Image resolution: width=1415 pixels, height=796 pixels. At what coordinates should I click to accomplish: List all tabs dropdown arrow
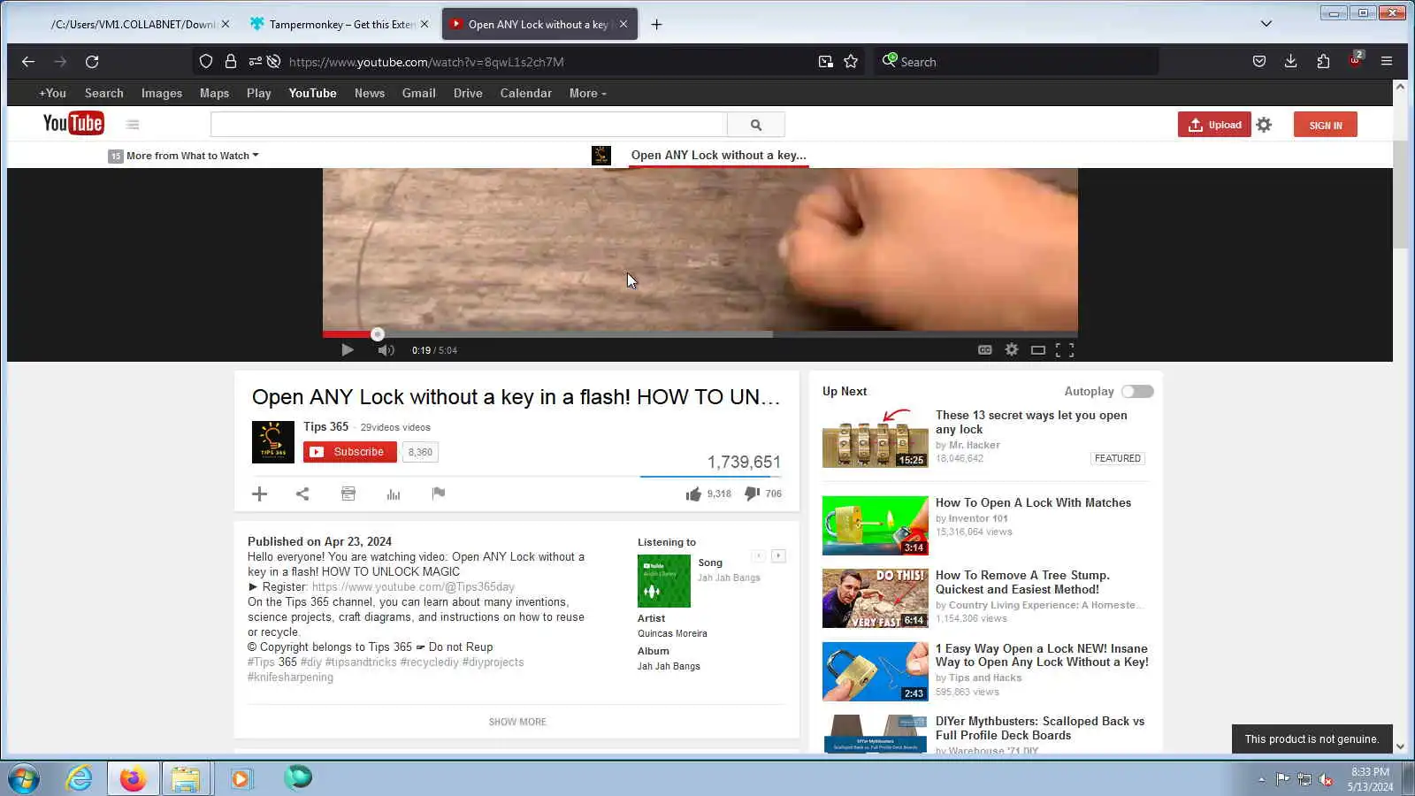coord(1266,24)
